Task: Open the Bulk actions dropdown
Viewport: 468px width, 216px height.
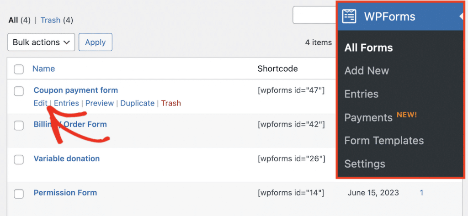Action: [41, 42]
